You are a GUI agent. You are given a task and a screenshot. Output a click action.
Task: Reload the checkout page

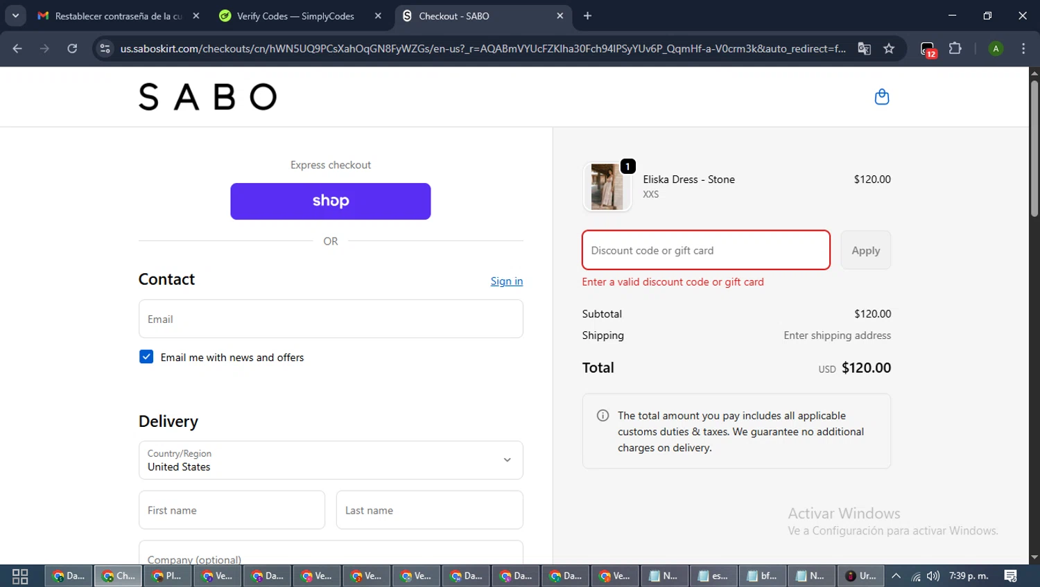point(72,49)
